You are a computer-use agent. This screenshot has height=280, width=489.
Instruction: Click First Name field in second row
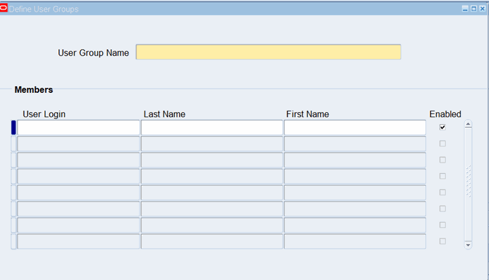[355, 144]
